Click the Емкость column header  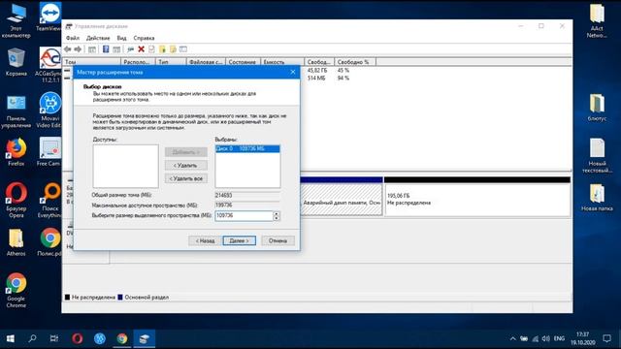point(282,62)
